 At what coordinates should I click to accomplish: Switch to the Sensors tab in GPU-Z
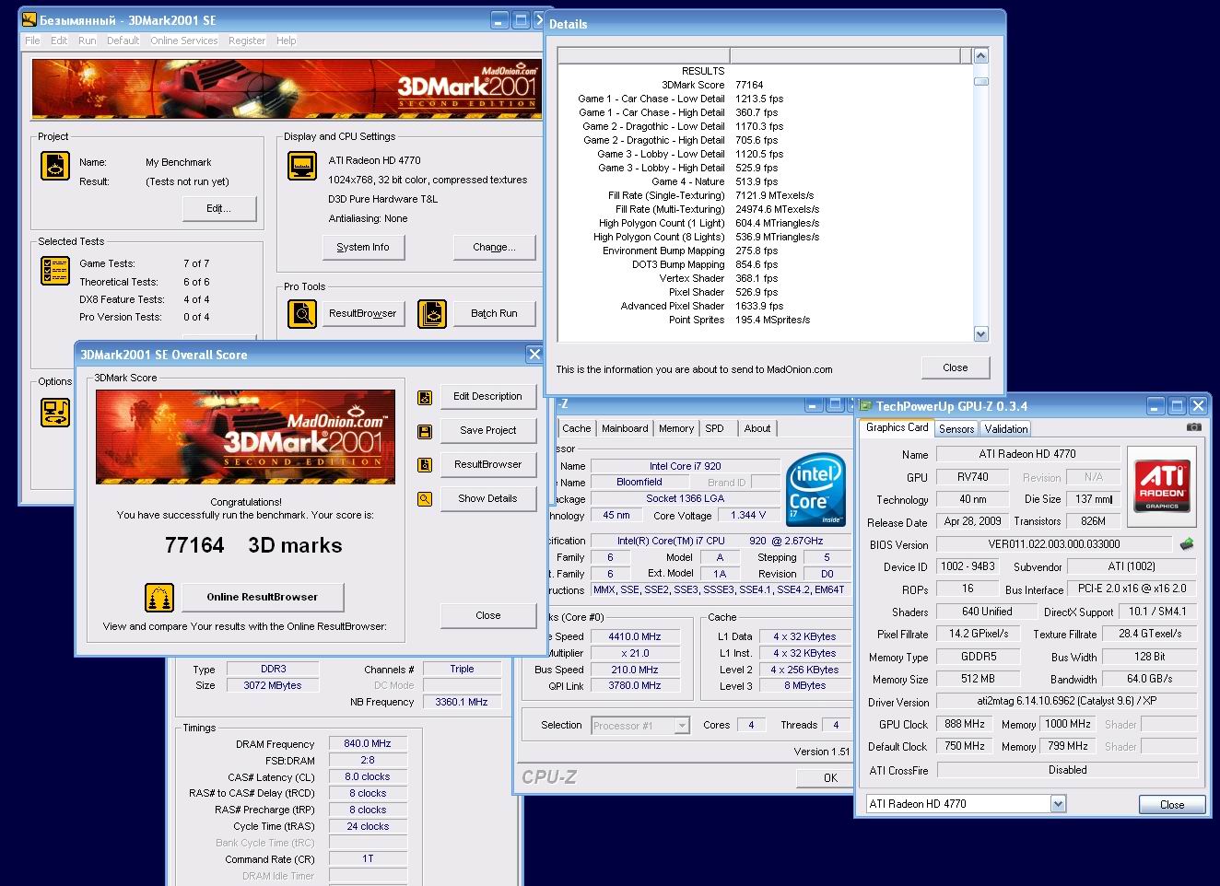click(x=956, y=429)
